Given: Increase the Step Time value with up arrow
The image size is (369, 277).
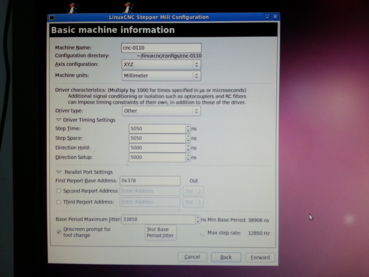Looking at the screenshot, I should (188, 127).
